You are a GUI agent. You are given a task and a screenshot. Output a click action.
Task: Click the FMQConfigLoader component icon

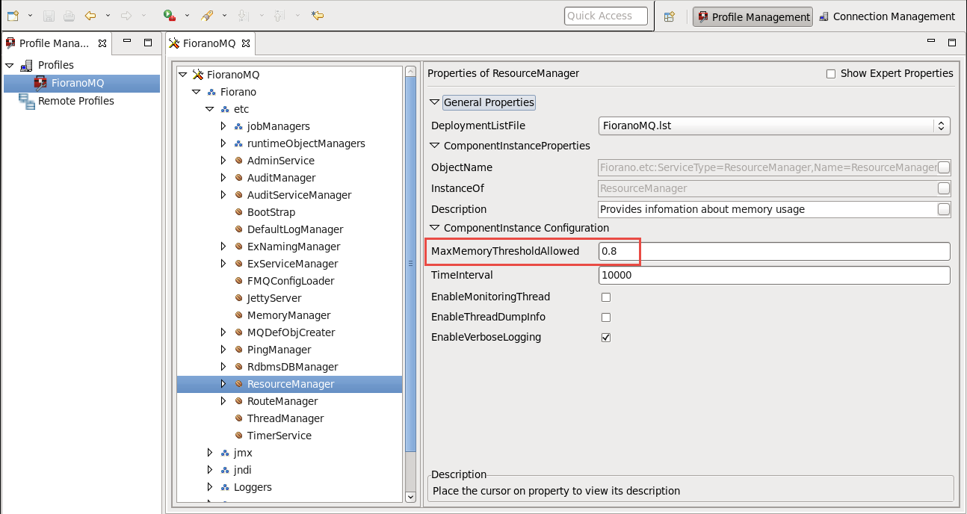click(x=239, y=281)
